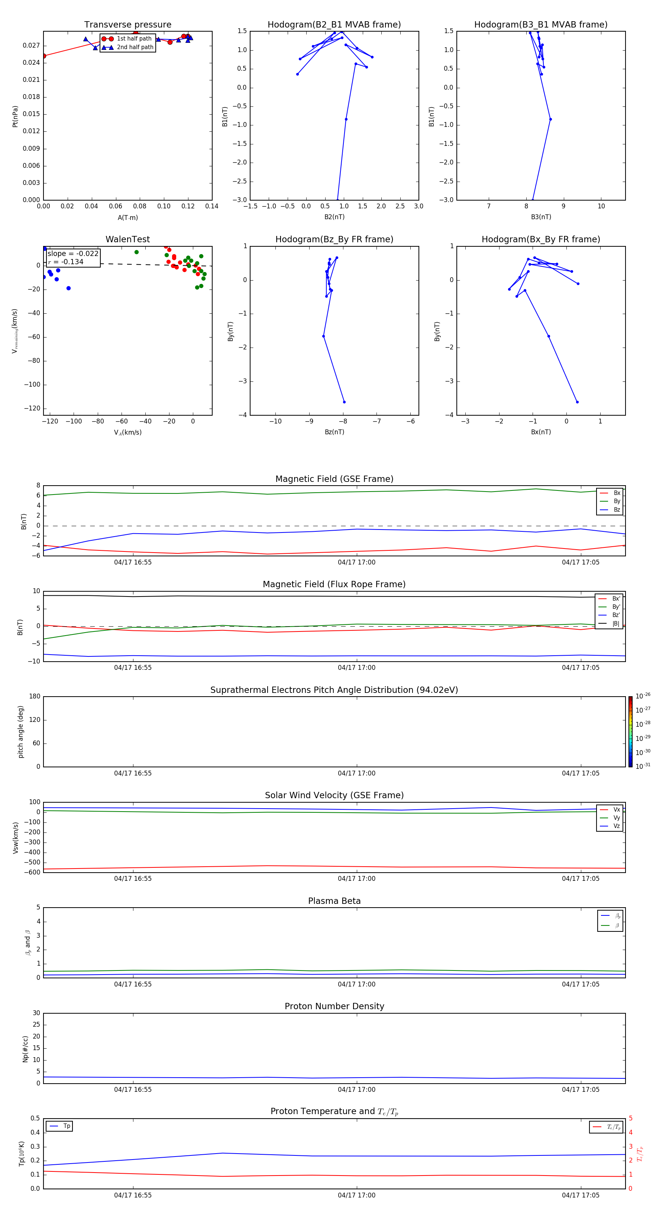Click the "Np(#/cc)" y-axis label

point(25,1049)
